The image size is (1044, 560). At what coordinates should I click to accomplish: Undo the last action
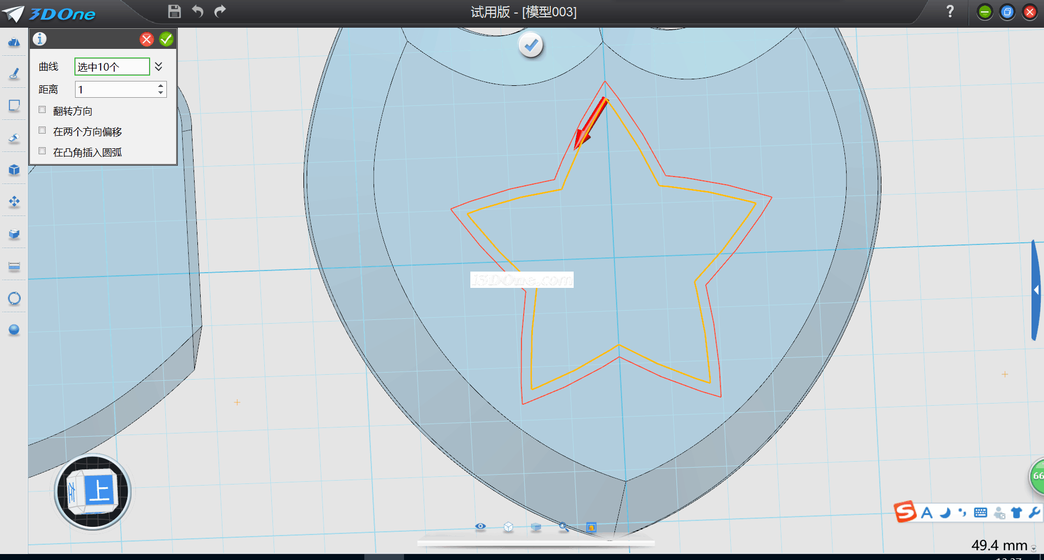coord(197,11)
